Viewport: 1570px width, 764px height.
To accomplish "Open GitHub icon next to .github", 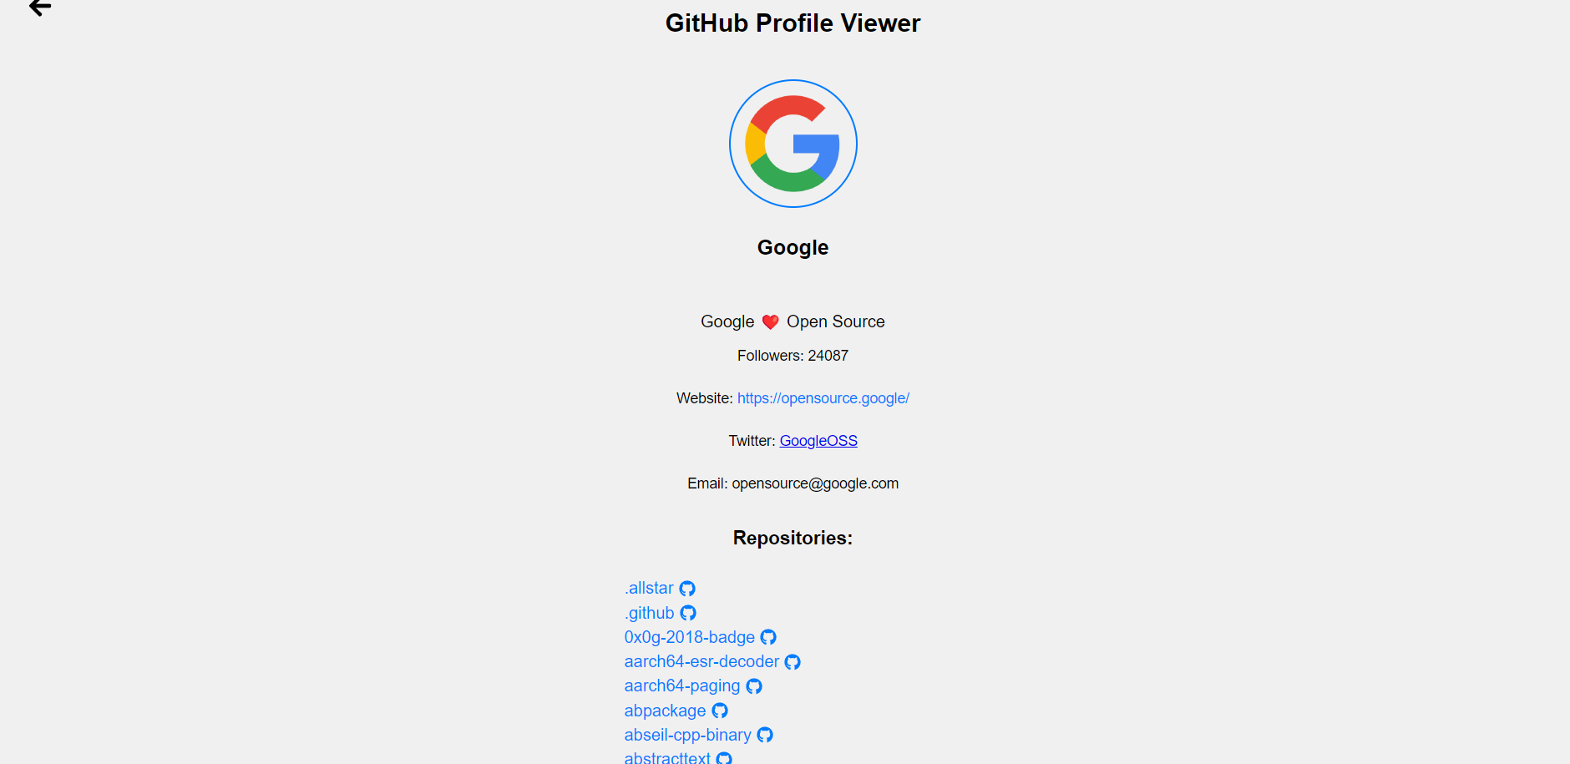I will pyautogui.click(x=688, y=613).
